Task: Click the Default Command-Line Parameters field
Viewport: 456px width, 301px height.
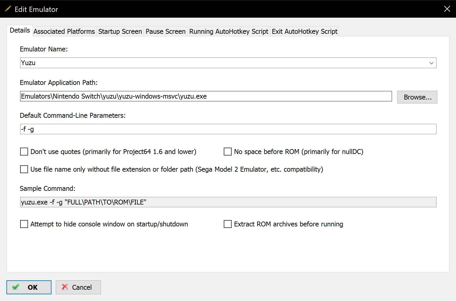Action: pyautogui.click(x=228, y=129)
